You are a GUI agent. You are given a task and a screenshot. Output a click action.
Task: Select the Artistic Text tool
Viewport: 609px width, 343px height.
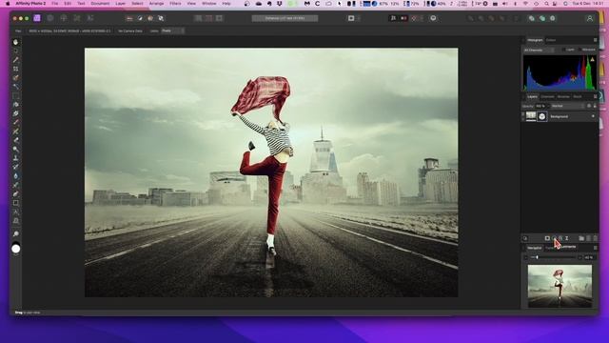pos(15,212)
